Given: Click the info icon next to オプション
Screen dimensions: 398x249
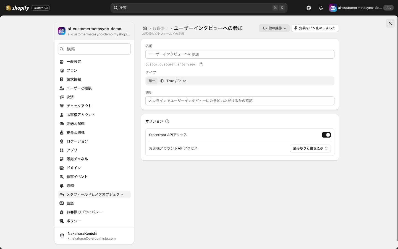Looking at the screenshot, I should 167,121.
